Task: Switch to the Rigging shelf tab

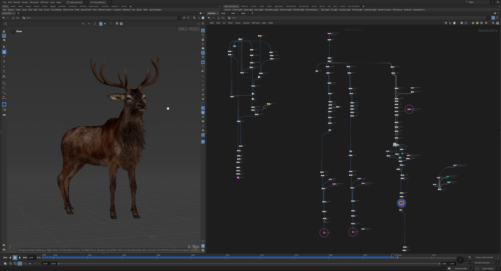Action: 53,6
